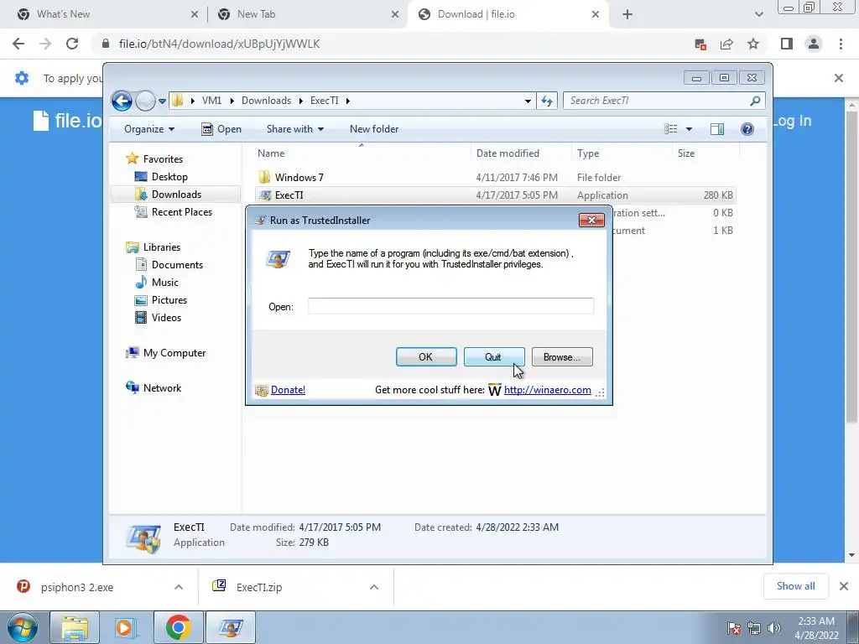
Task: Expand the view options dropdown arrow
Action: coord(690,129)
